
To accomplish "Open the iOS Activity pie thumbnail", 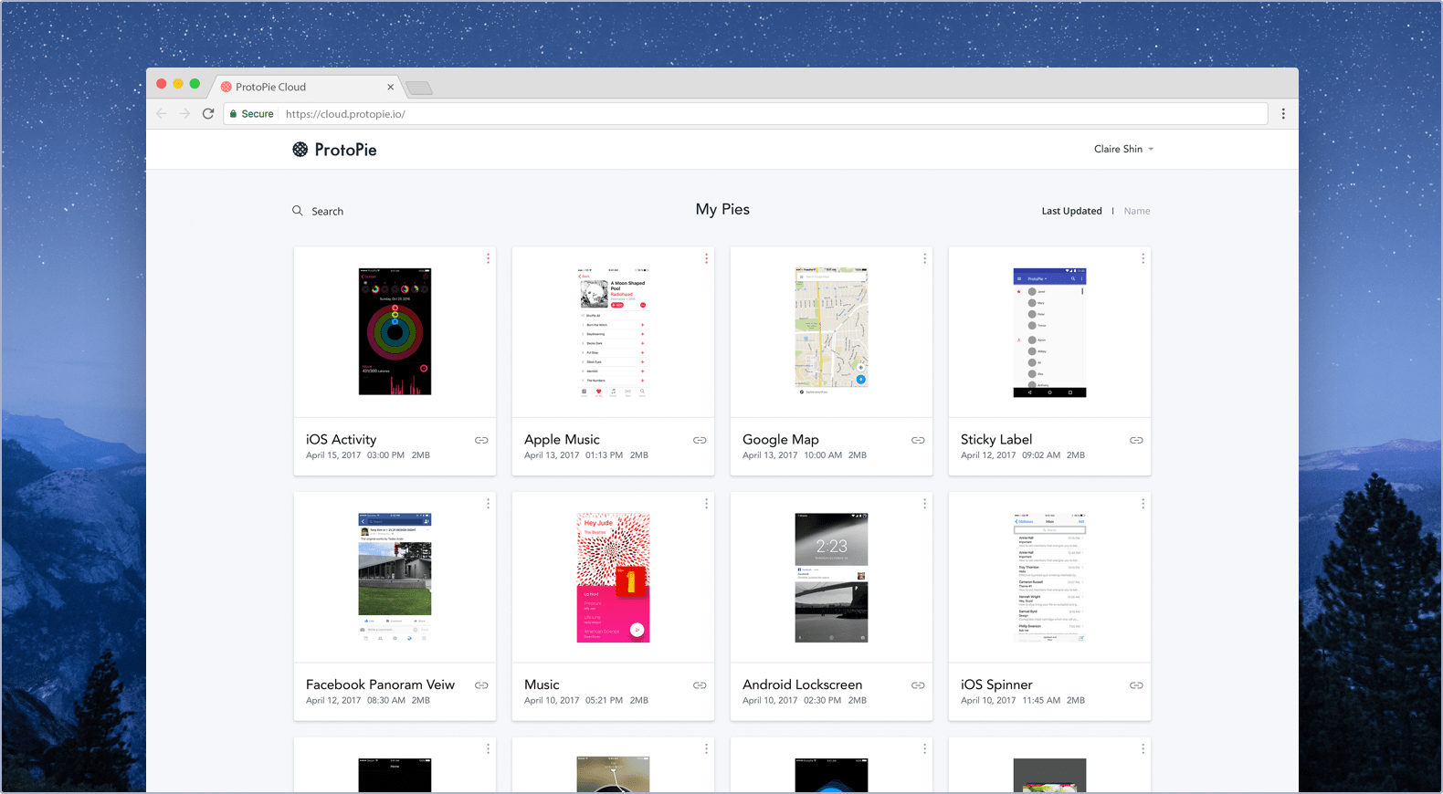I will (395, 331).
